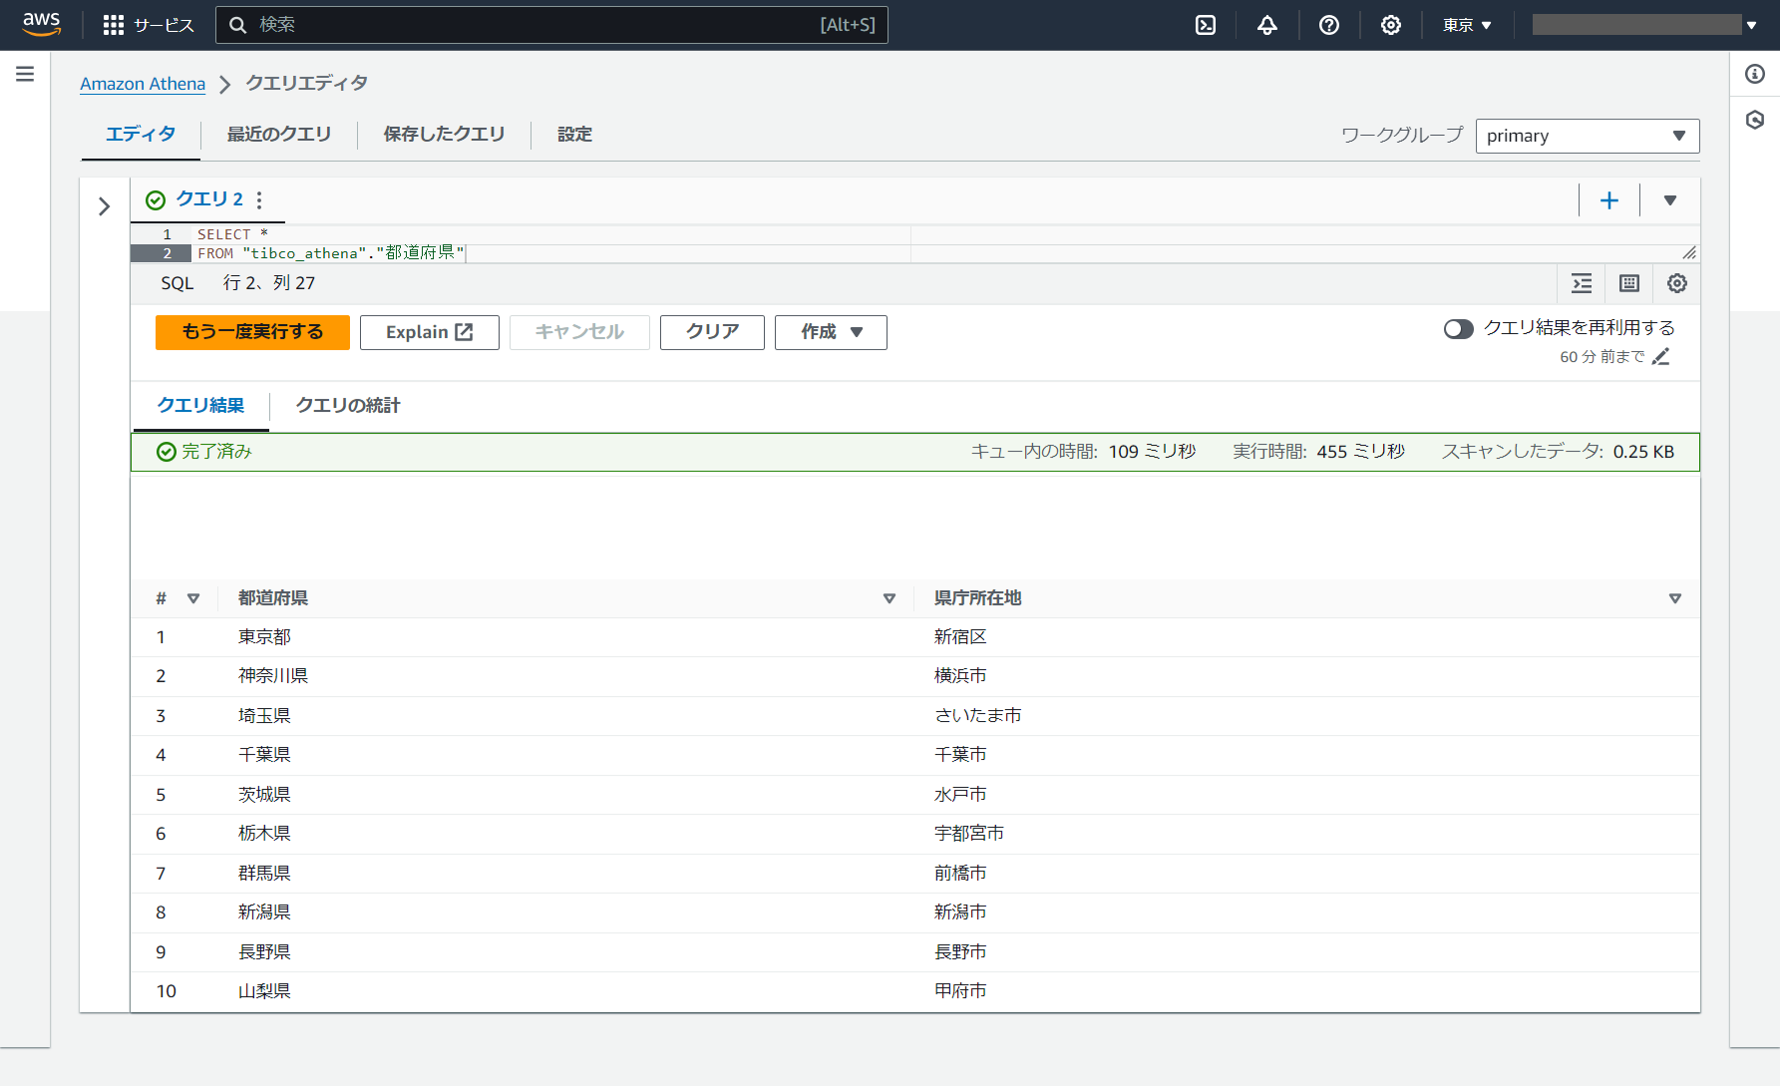Image resolution: width=1780 pixels, height=1086 pixels.
Task: Open the region selector Tokyo dropdown
Action: (1467, 25)
